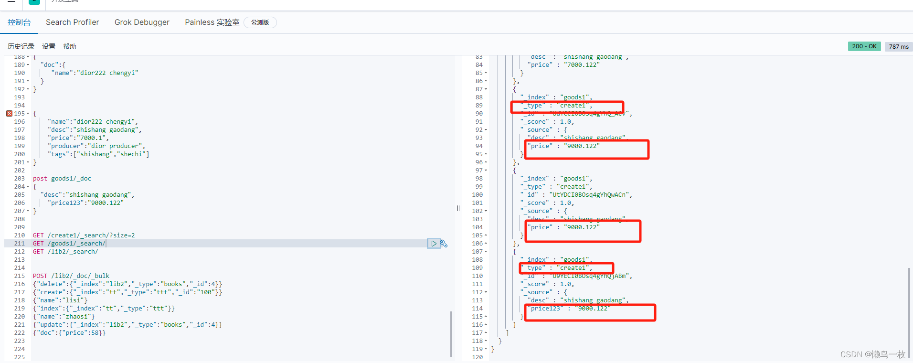Collapse _source object at response line 112
Image resolution: width=913 pixels, height=363 pixels.
(x=486, y=292)
